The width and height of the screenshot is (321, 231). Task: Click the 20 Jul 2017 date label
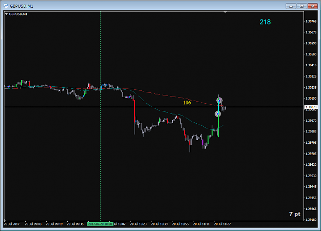click(x=12, y=224)
